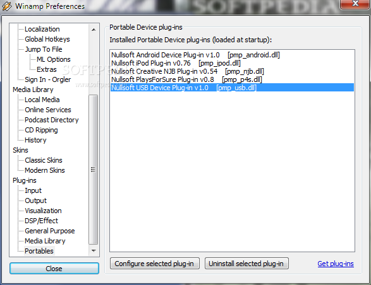Click the tree scrollbar down arrow

[x=94, y=250]
